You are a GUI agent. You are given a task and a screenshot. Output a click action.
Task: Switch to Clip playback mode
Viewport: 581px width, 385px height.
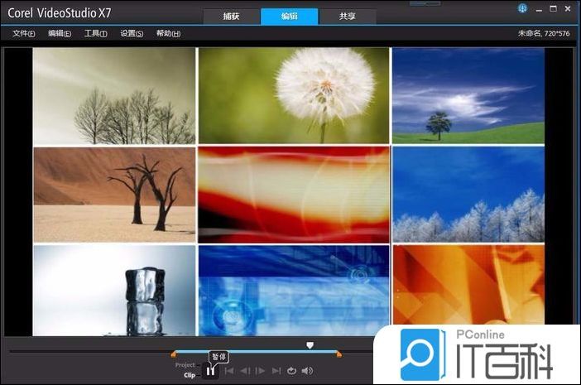tap(189, 375)
